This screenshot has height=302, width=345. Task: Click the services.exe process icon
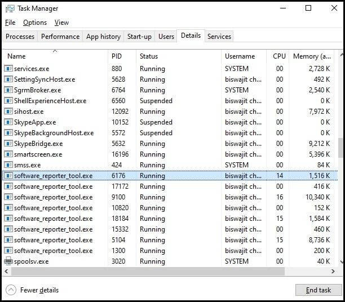[8, 69]
